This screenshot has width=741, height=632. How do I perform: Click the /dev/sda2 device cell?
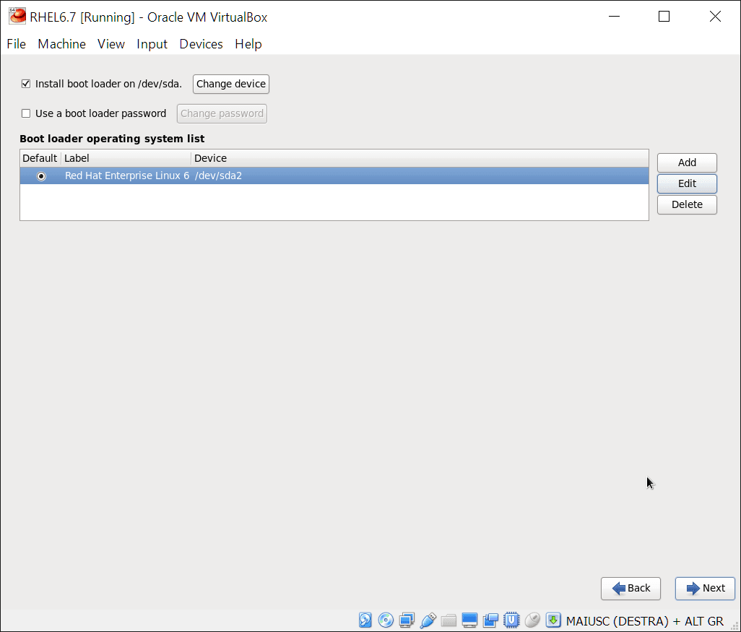tap(218, 176)
